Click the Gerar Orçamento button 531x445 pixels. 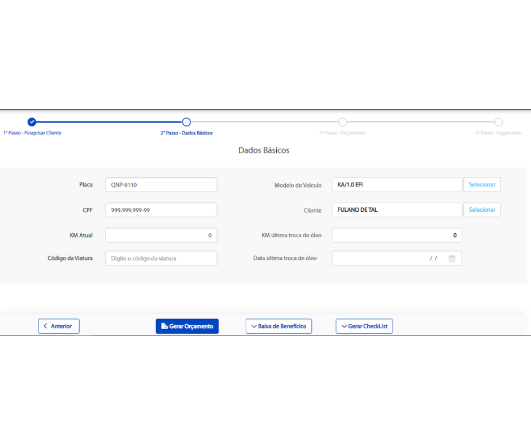[188, 326]
